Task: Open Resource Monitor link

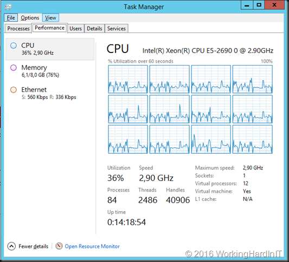Action: (x=92, y=246)
